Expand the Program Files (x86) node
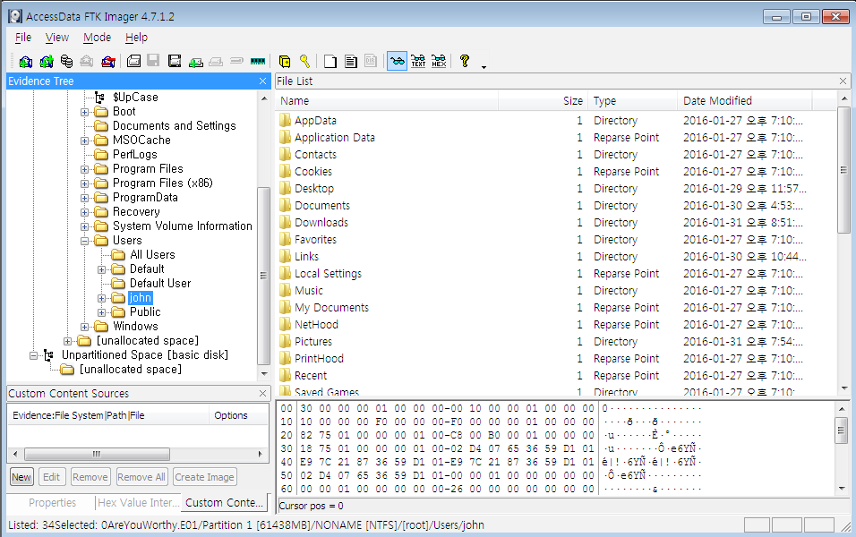Image resolution: width=856 pixels, height=537 pixels. tap(85, 183)
